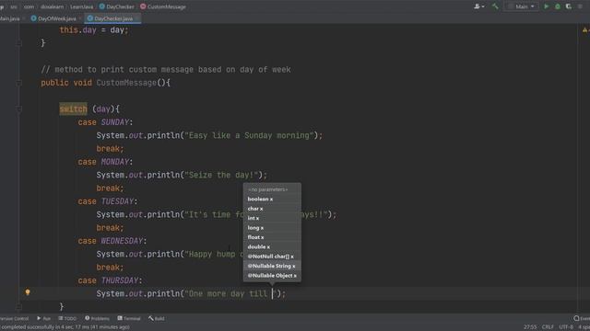The height and width of the screenshot is (331, 590).
Task: Select the 'float x' overload in the popup
Action: click(272, 237)
